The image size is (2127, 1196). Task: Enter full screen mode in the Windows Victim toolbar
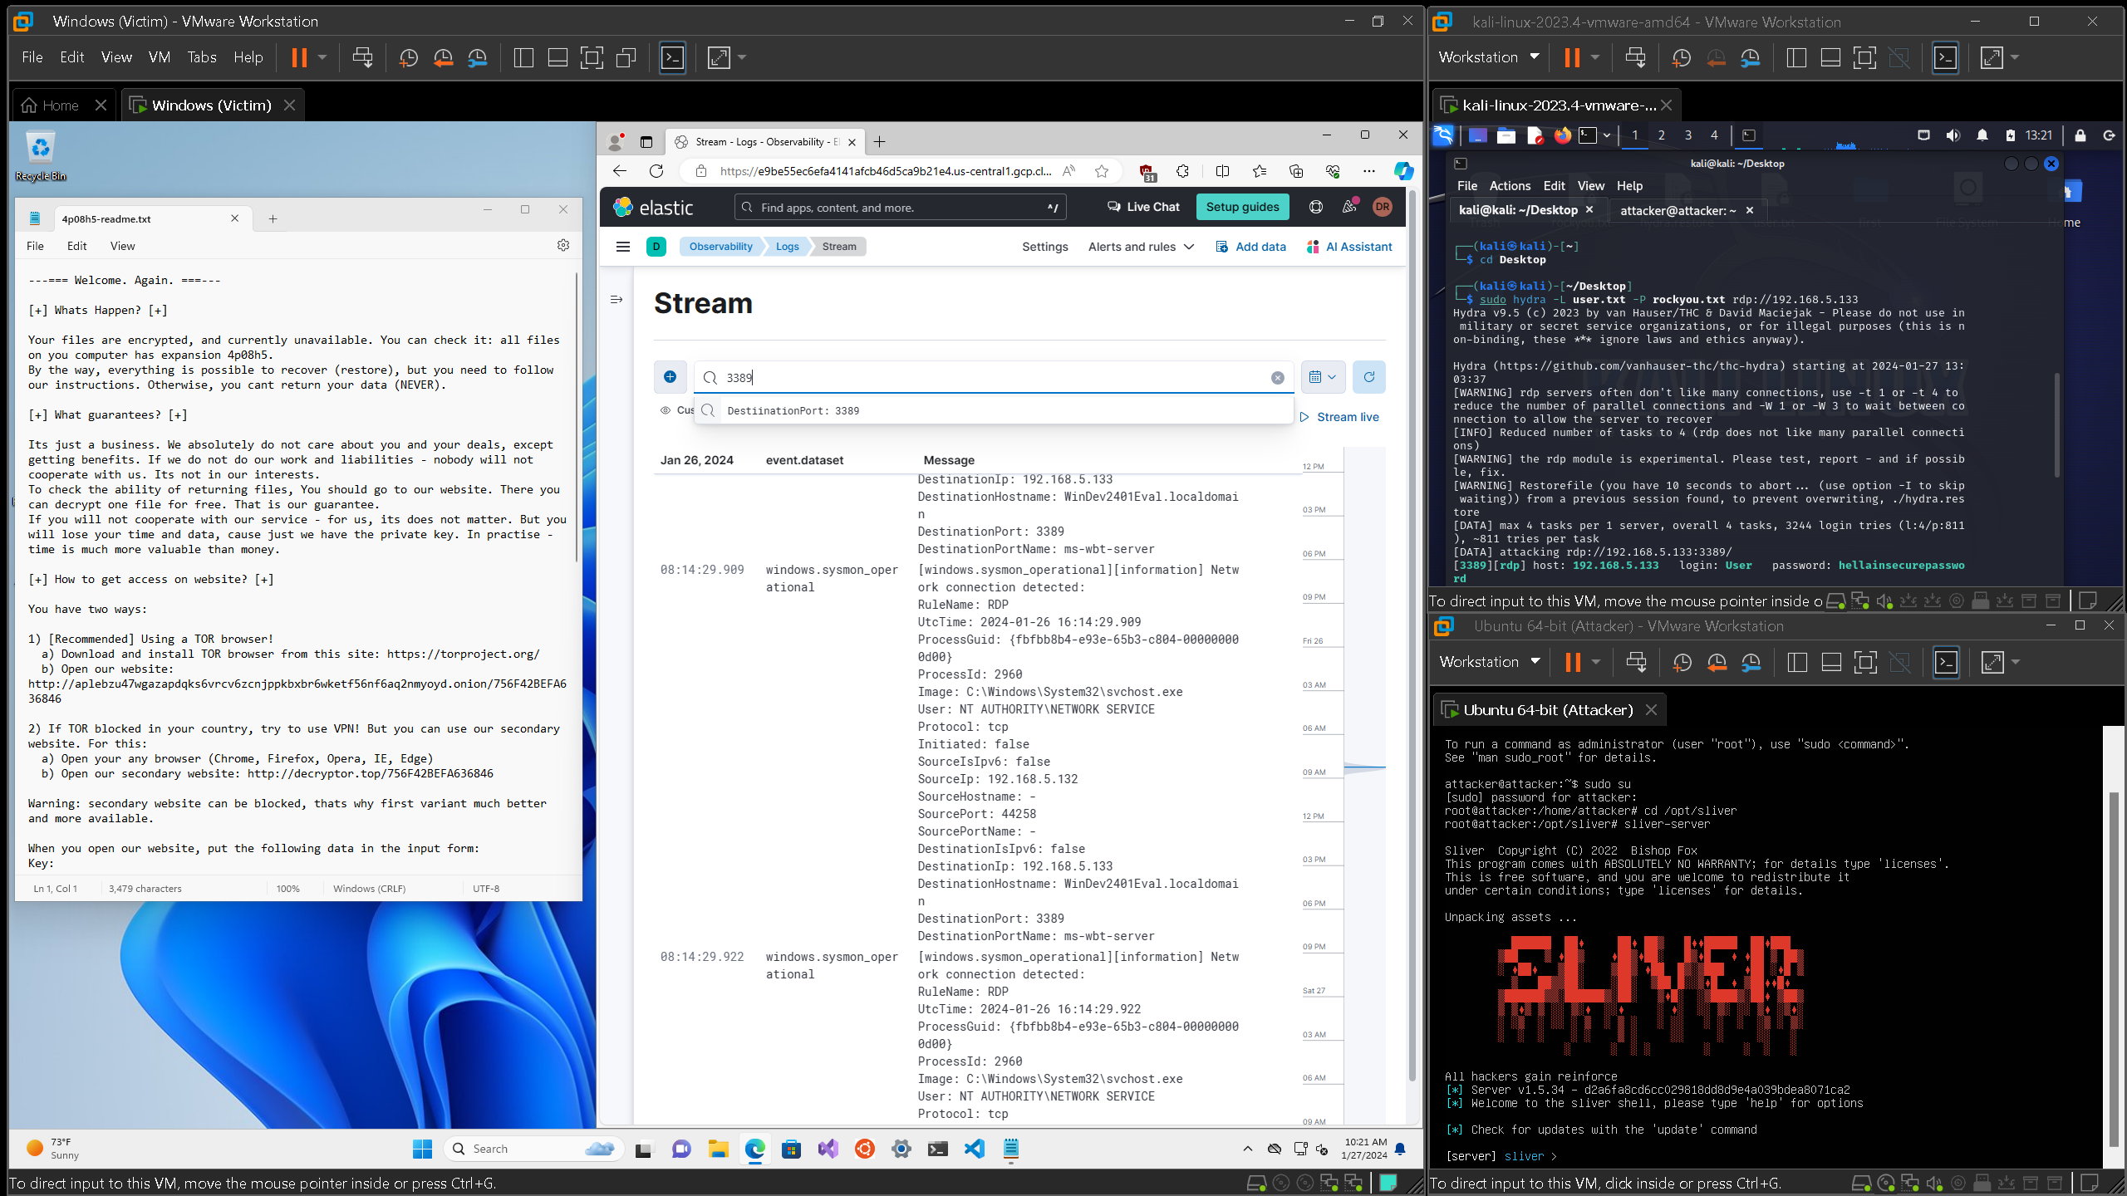pyautogui.click(x=592, y=57)
